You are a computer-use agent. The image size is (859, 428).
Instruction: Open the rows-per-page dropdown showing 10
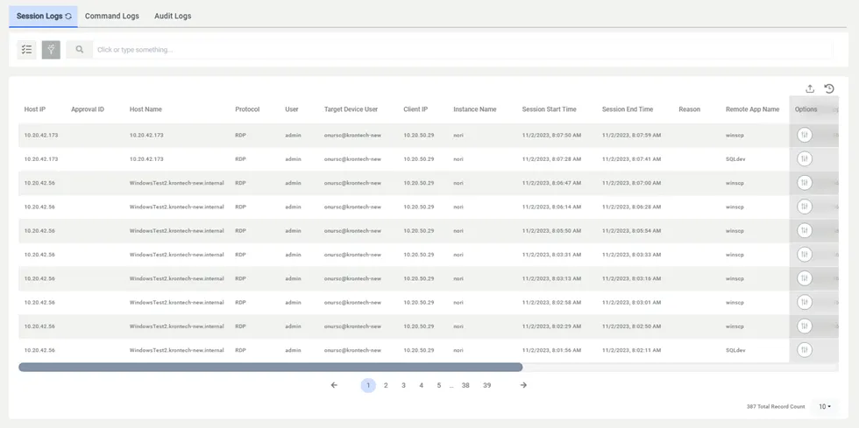[x=825, y=407]
